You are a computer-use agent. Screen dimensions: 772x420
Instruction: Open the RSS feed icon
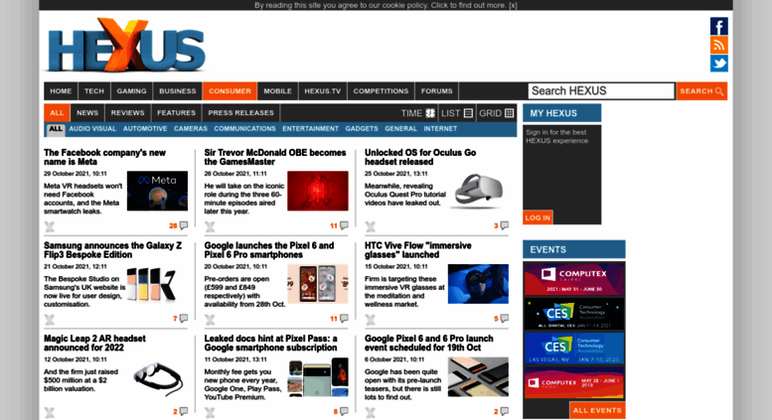click(x=718, y=45)
